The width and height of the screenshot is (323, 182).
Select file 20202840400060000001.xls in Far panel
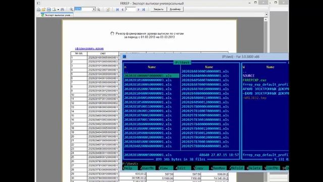tap(205, 76)
